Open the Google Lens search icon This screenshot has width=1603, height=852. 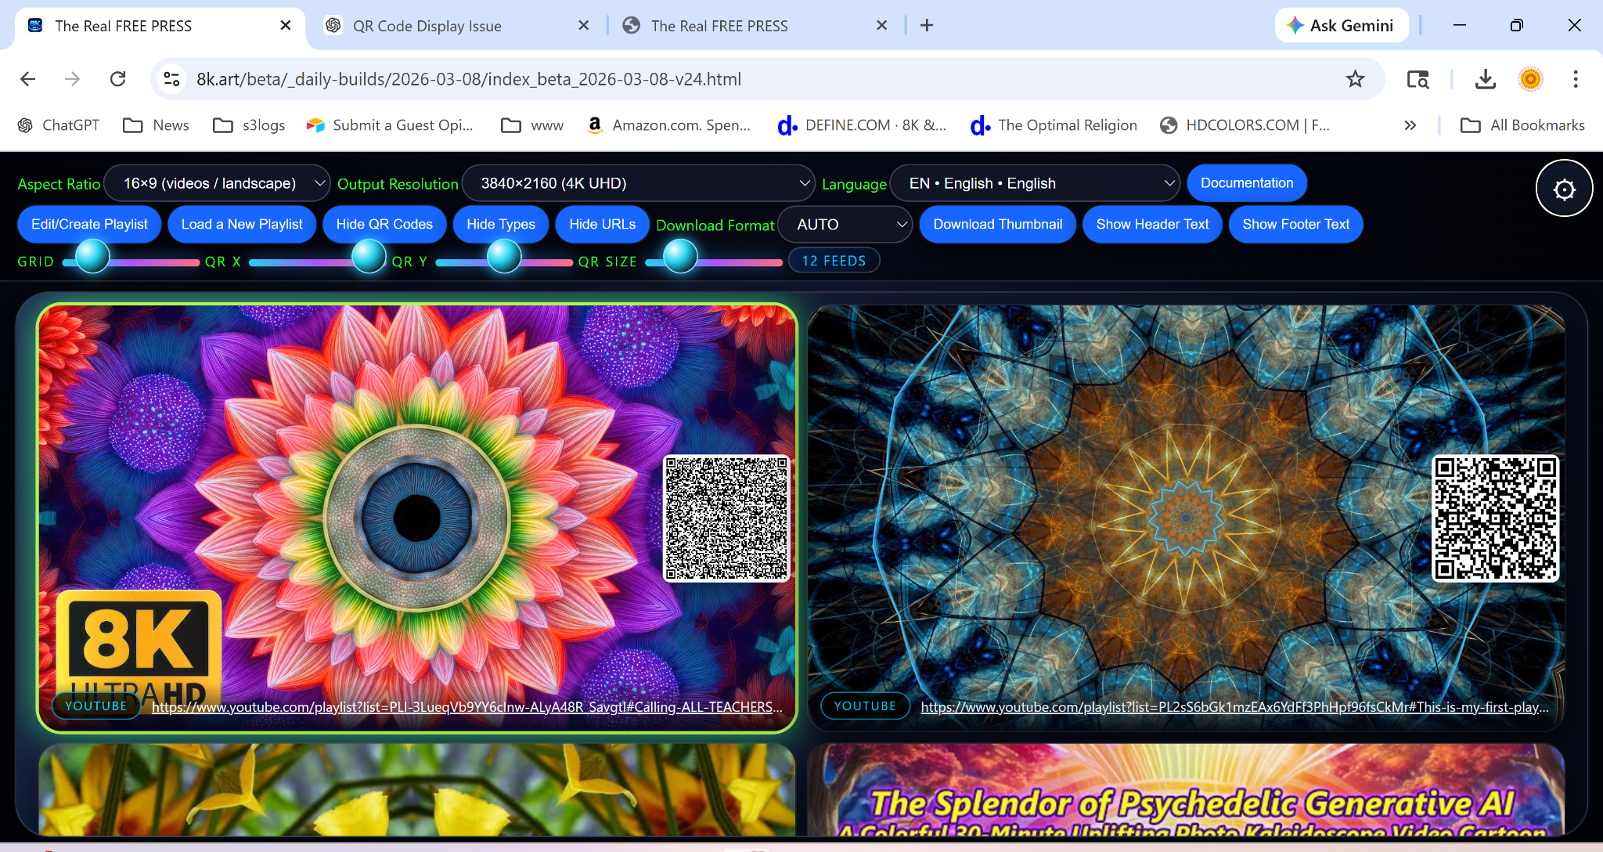[1417, 79]
